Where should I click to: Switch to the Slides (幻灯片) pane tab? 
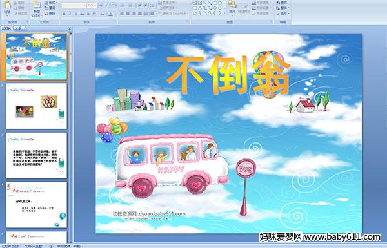tap(6, 28)
